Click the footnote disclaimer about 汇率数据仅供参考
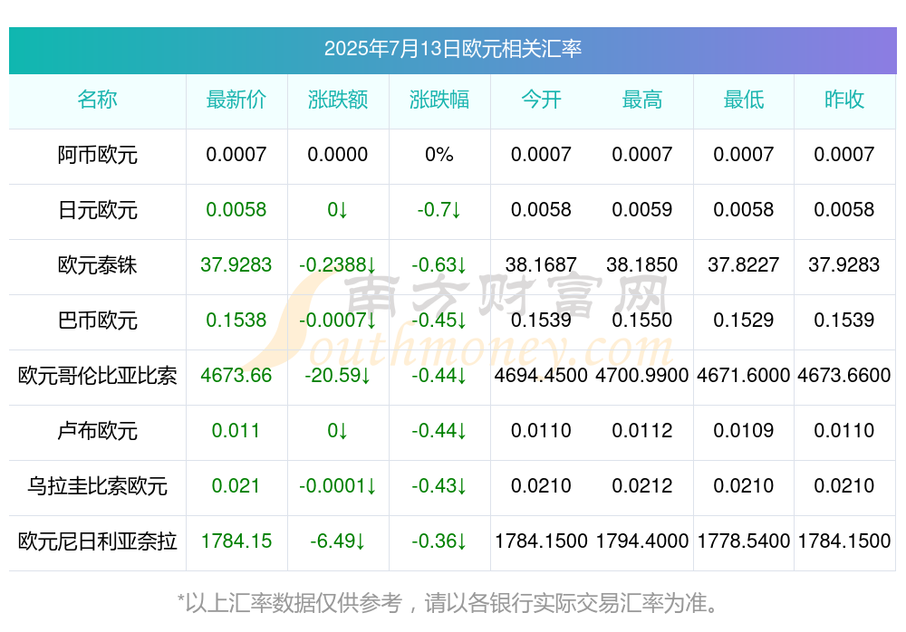Viewport: 906px width, 632px height. (x=448, y=604)
